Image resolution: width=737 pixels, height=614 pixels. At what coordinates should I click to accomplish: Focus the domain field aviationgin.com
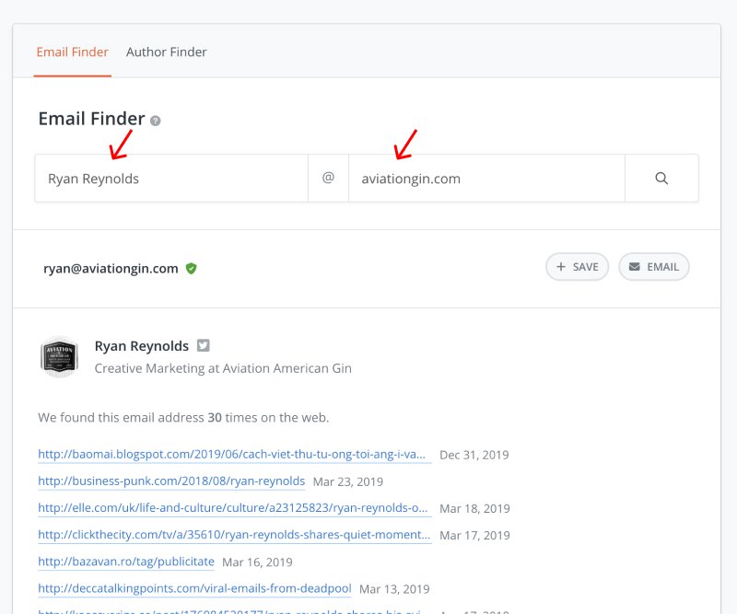click(486, 179)
